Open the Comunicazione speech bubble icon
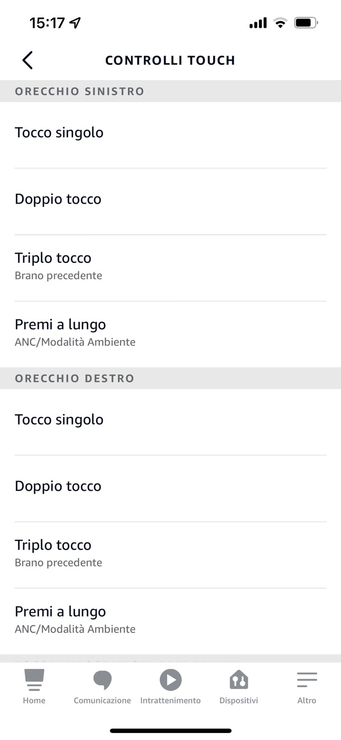The height and width of the screenshot is (740, 341). point(102,679)
